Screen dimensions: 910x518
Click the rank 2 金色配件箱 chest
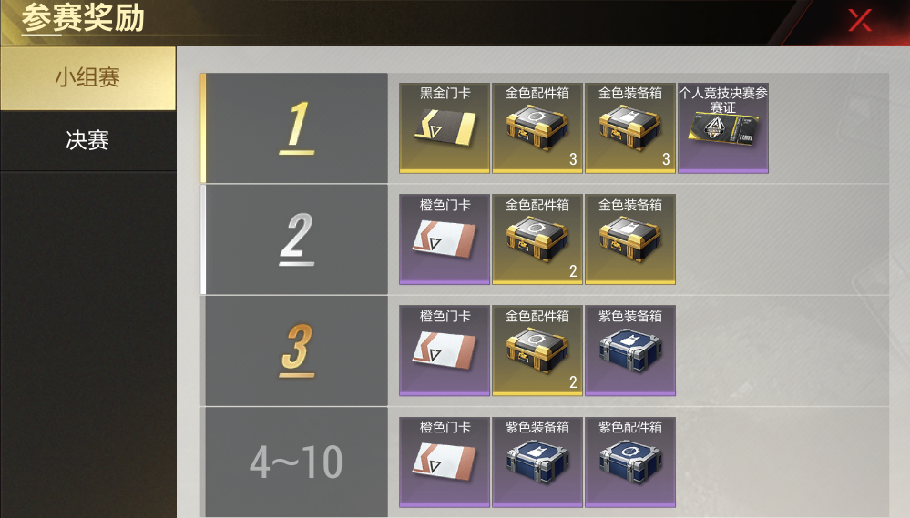[x=537, y=239]
